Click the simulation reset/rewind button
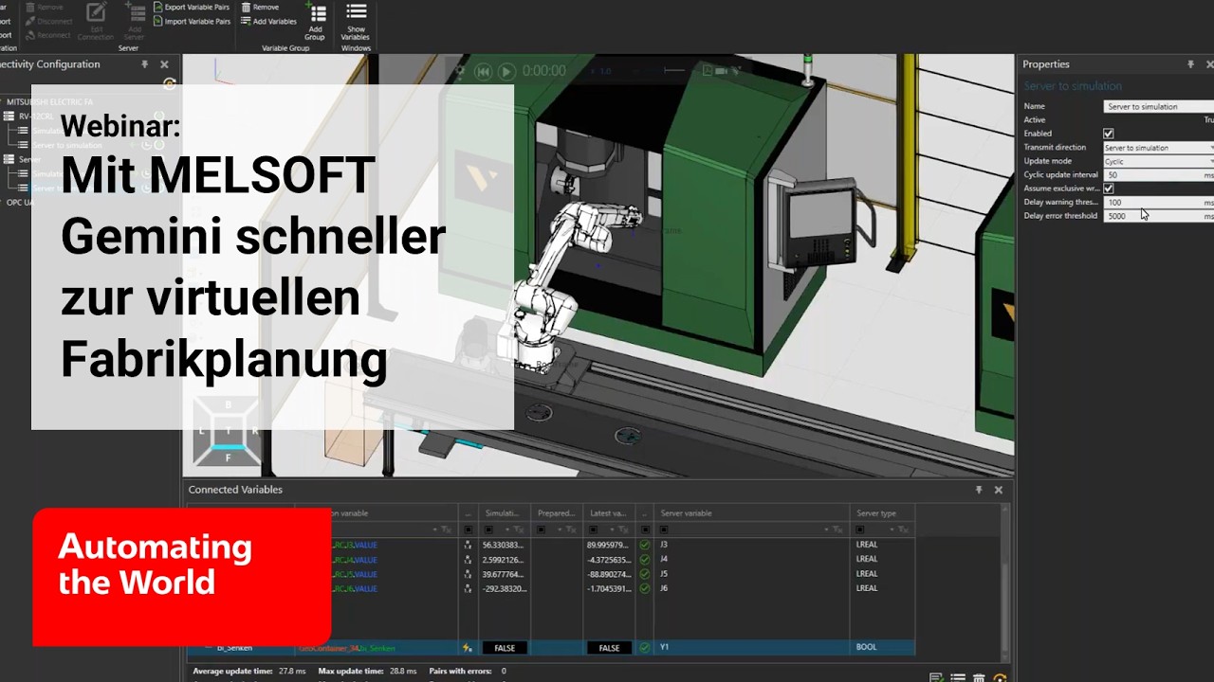This screenshot has height=682, width=1214. tap(484, 71)
